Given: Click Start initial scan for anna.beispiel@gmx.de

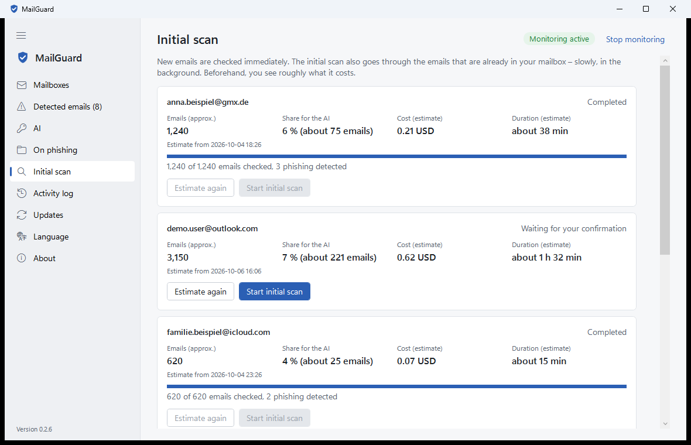Looking at the screenshot, I should click(x=275, y=188).
